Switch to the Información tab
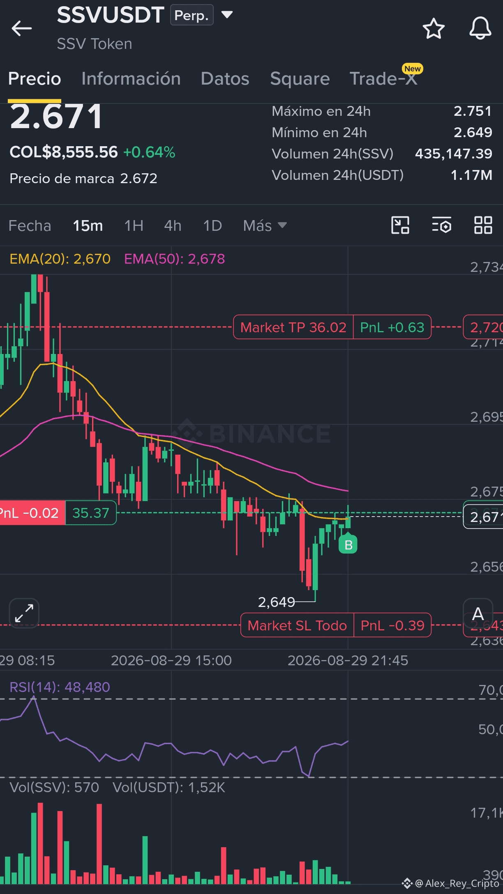503x894 pixels. [x=131, y=78]
